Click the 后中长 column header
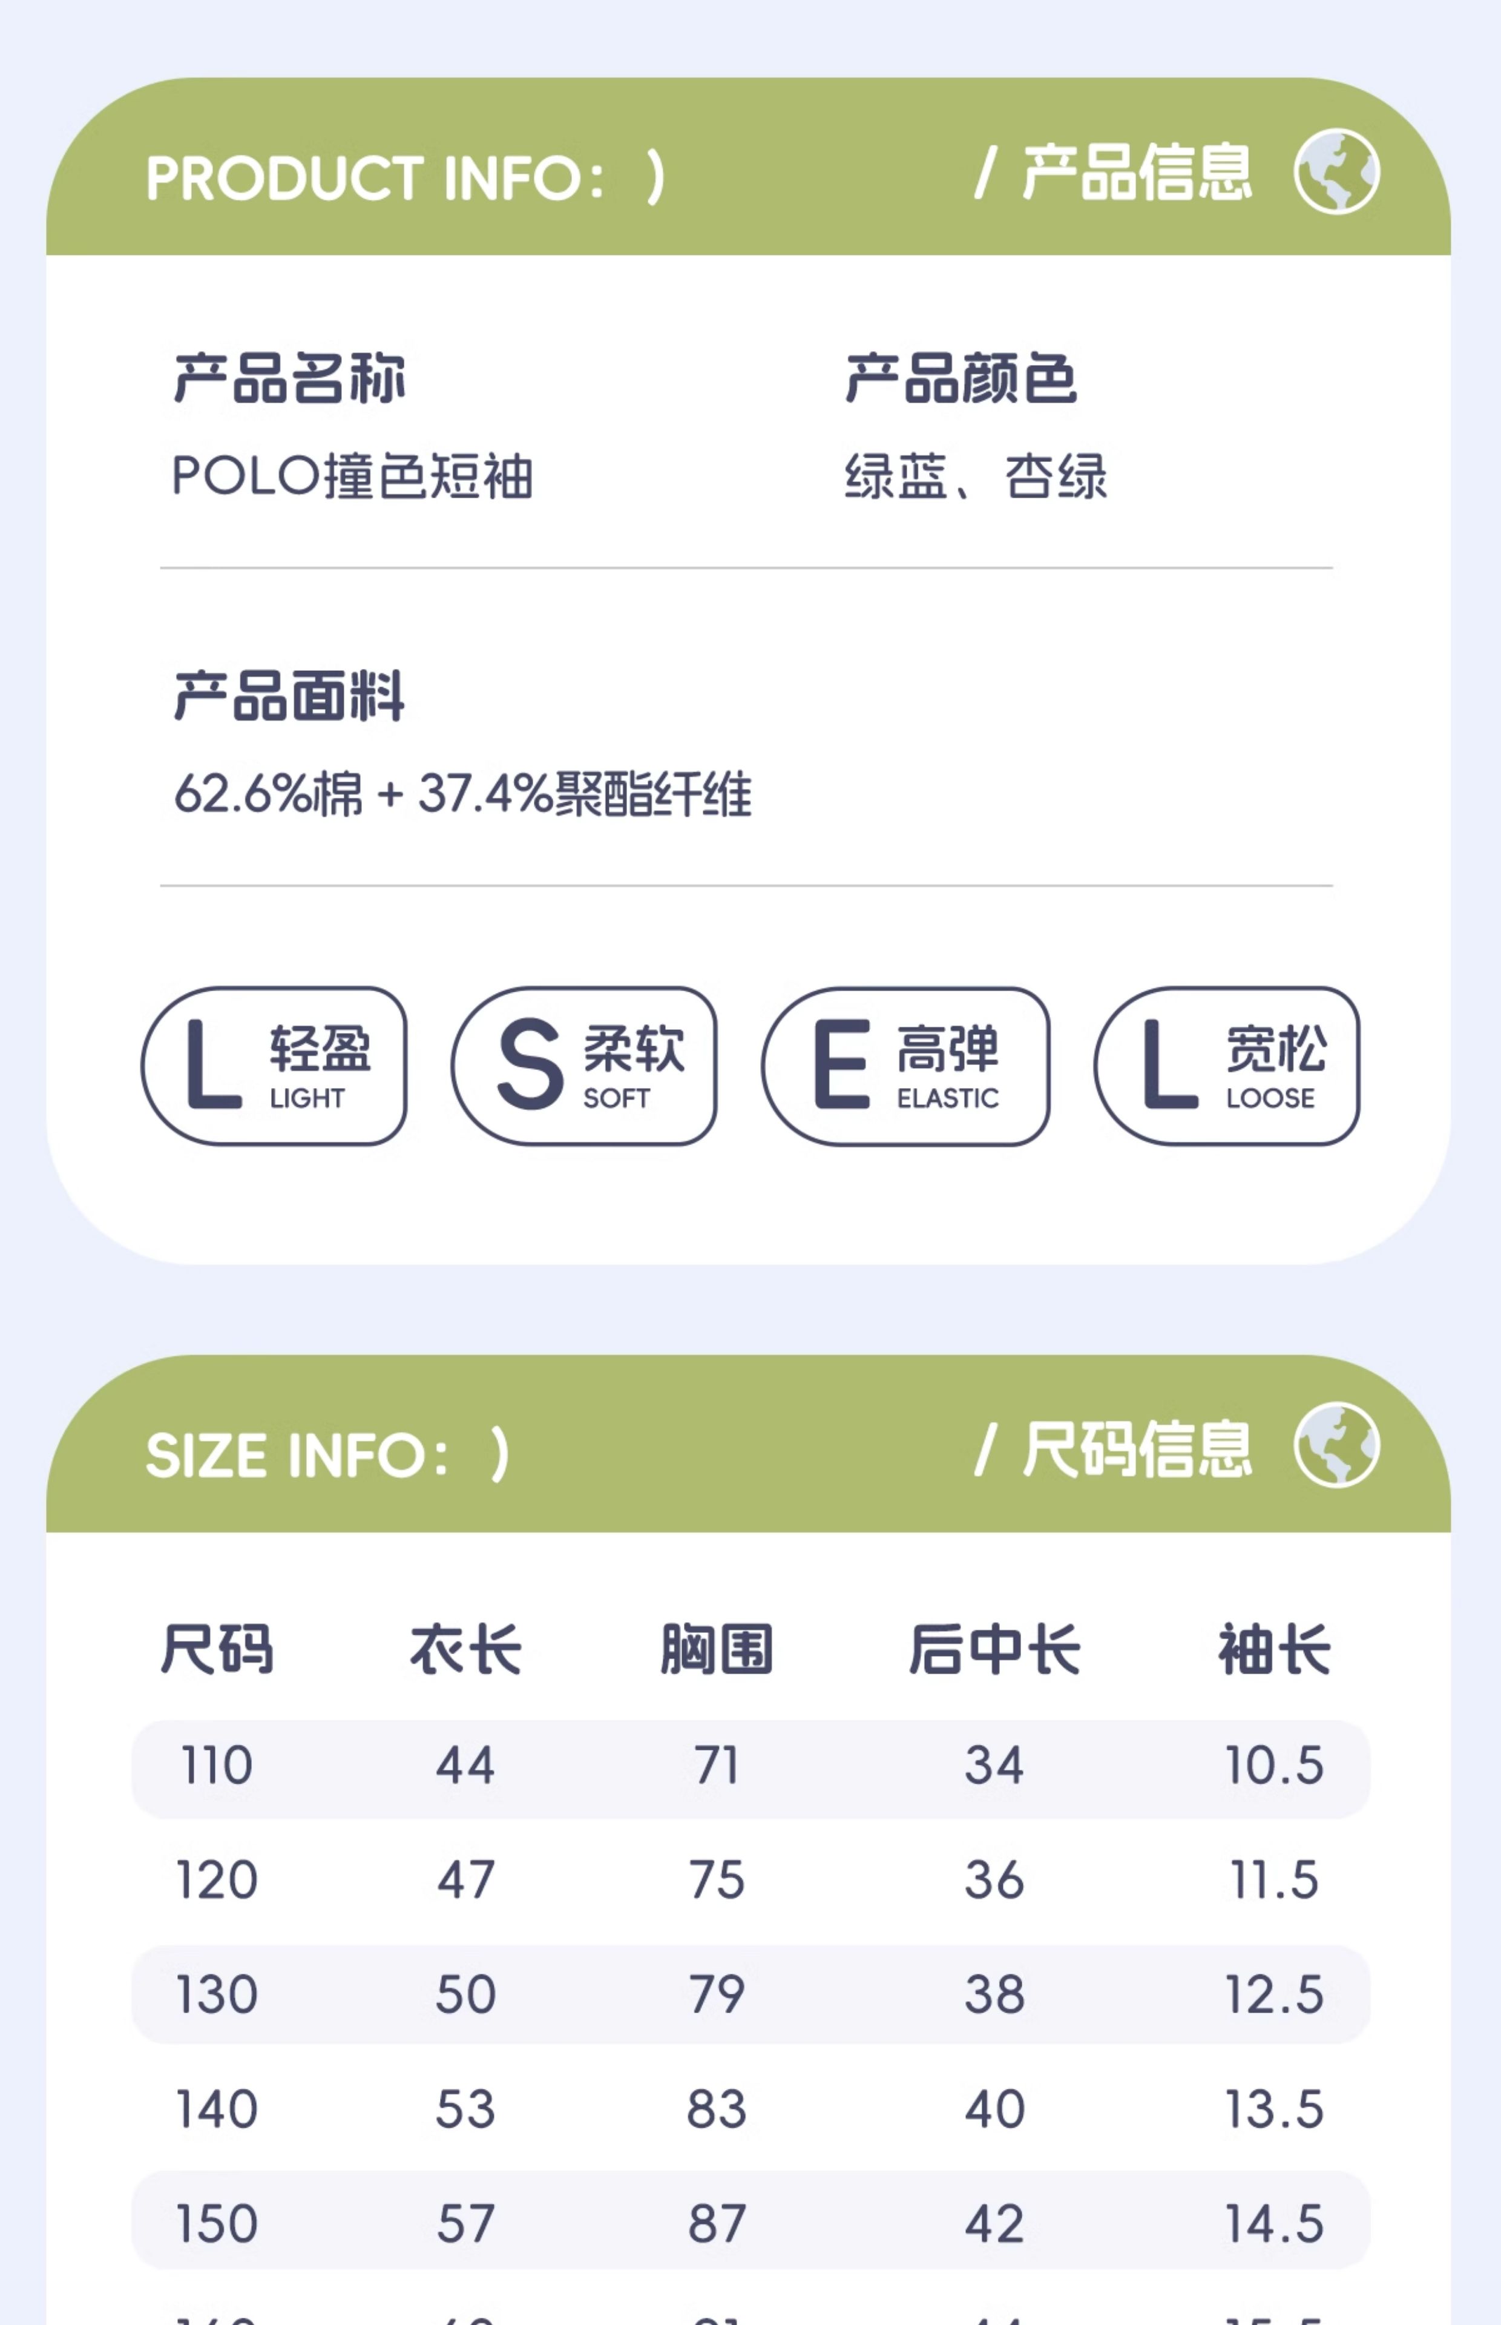Image resolution: width=1501 pixels, height=2325 pixels. click(994, 1649)
